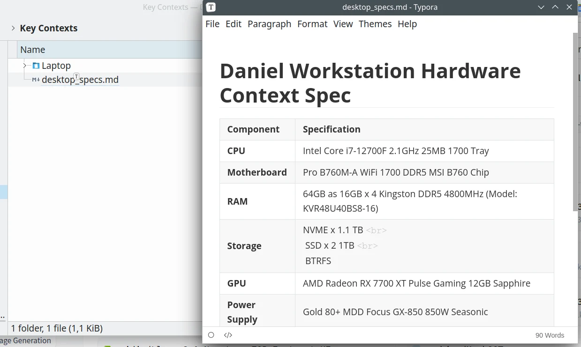Click the Intel Core i7-12700F specification cell
The height and width of the screenshot is (347, 581).
[x=424, y=151]
